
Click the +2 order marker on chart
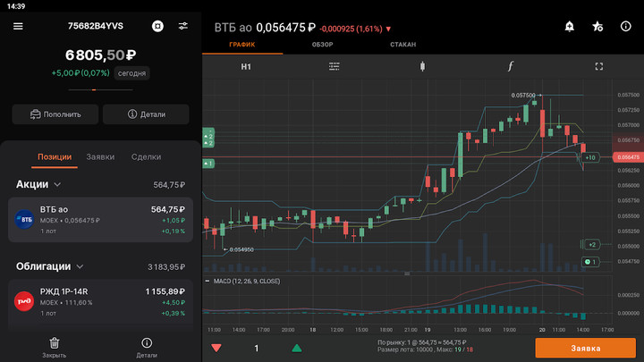(x=591, y=245)
